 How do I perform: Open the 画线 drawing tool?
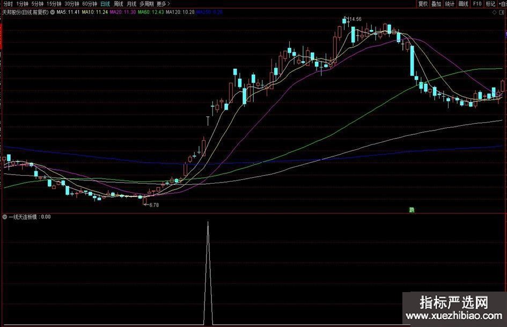point(464,4)
